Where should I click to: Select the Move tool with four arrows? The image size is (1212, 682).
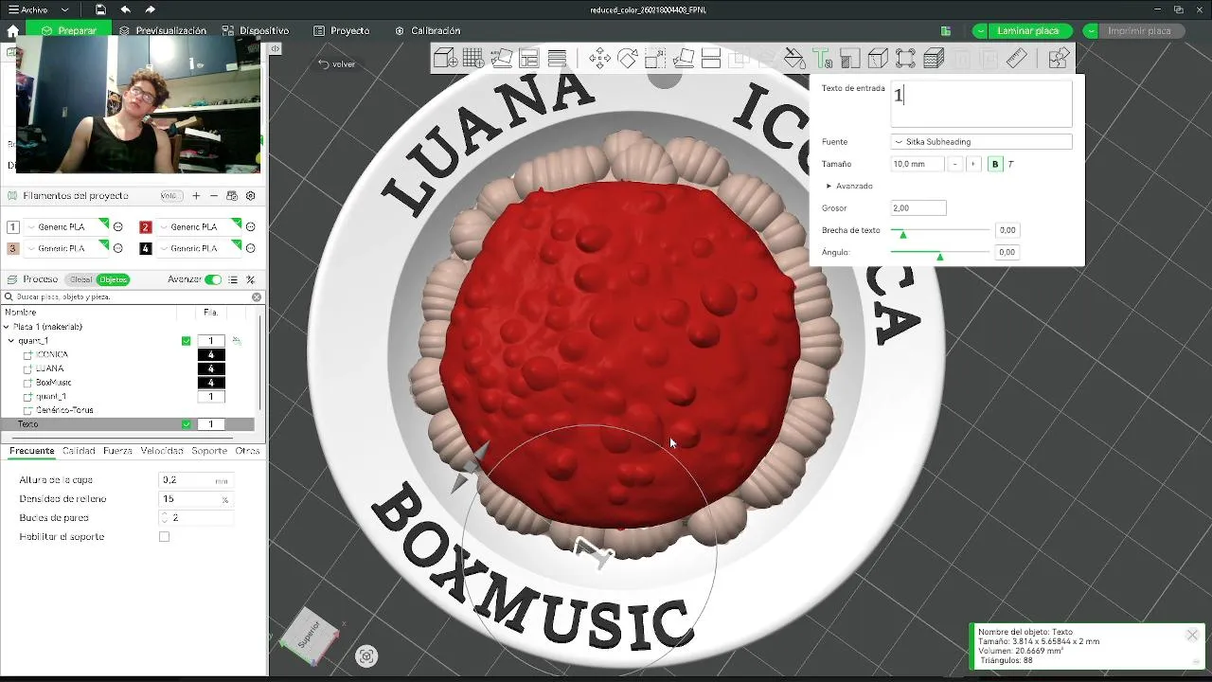(599, 59)
